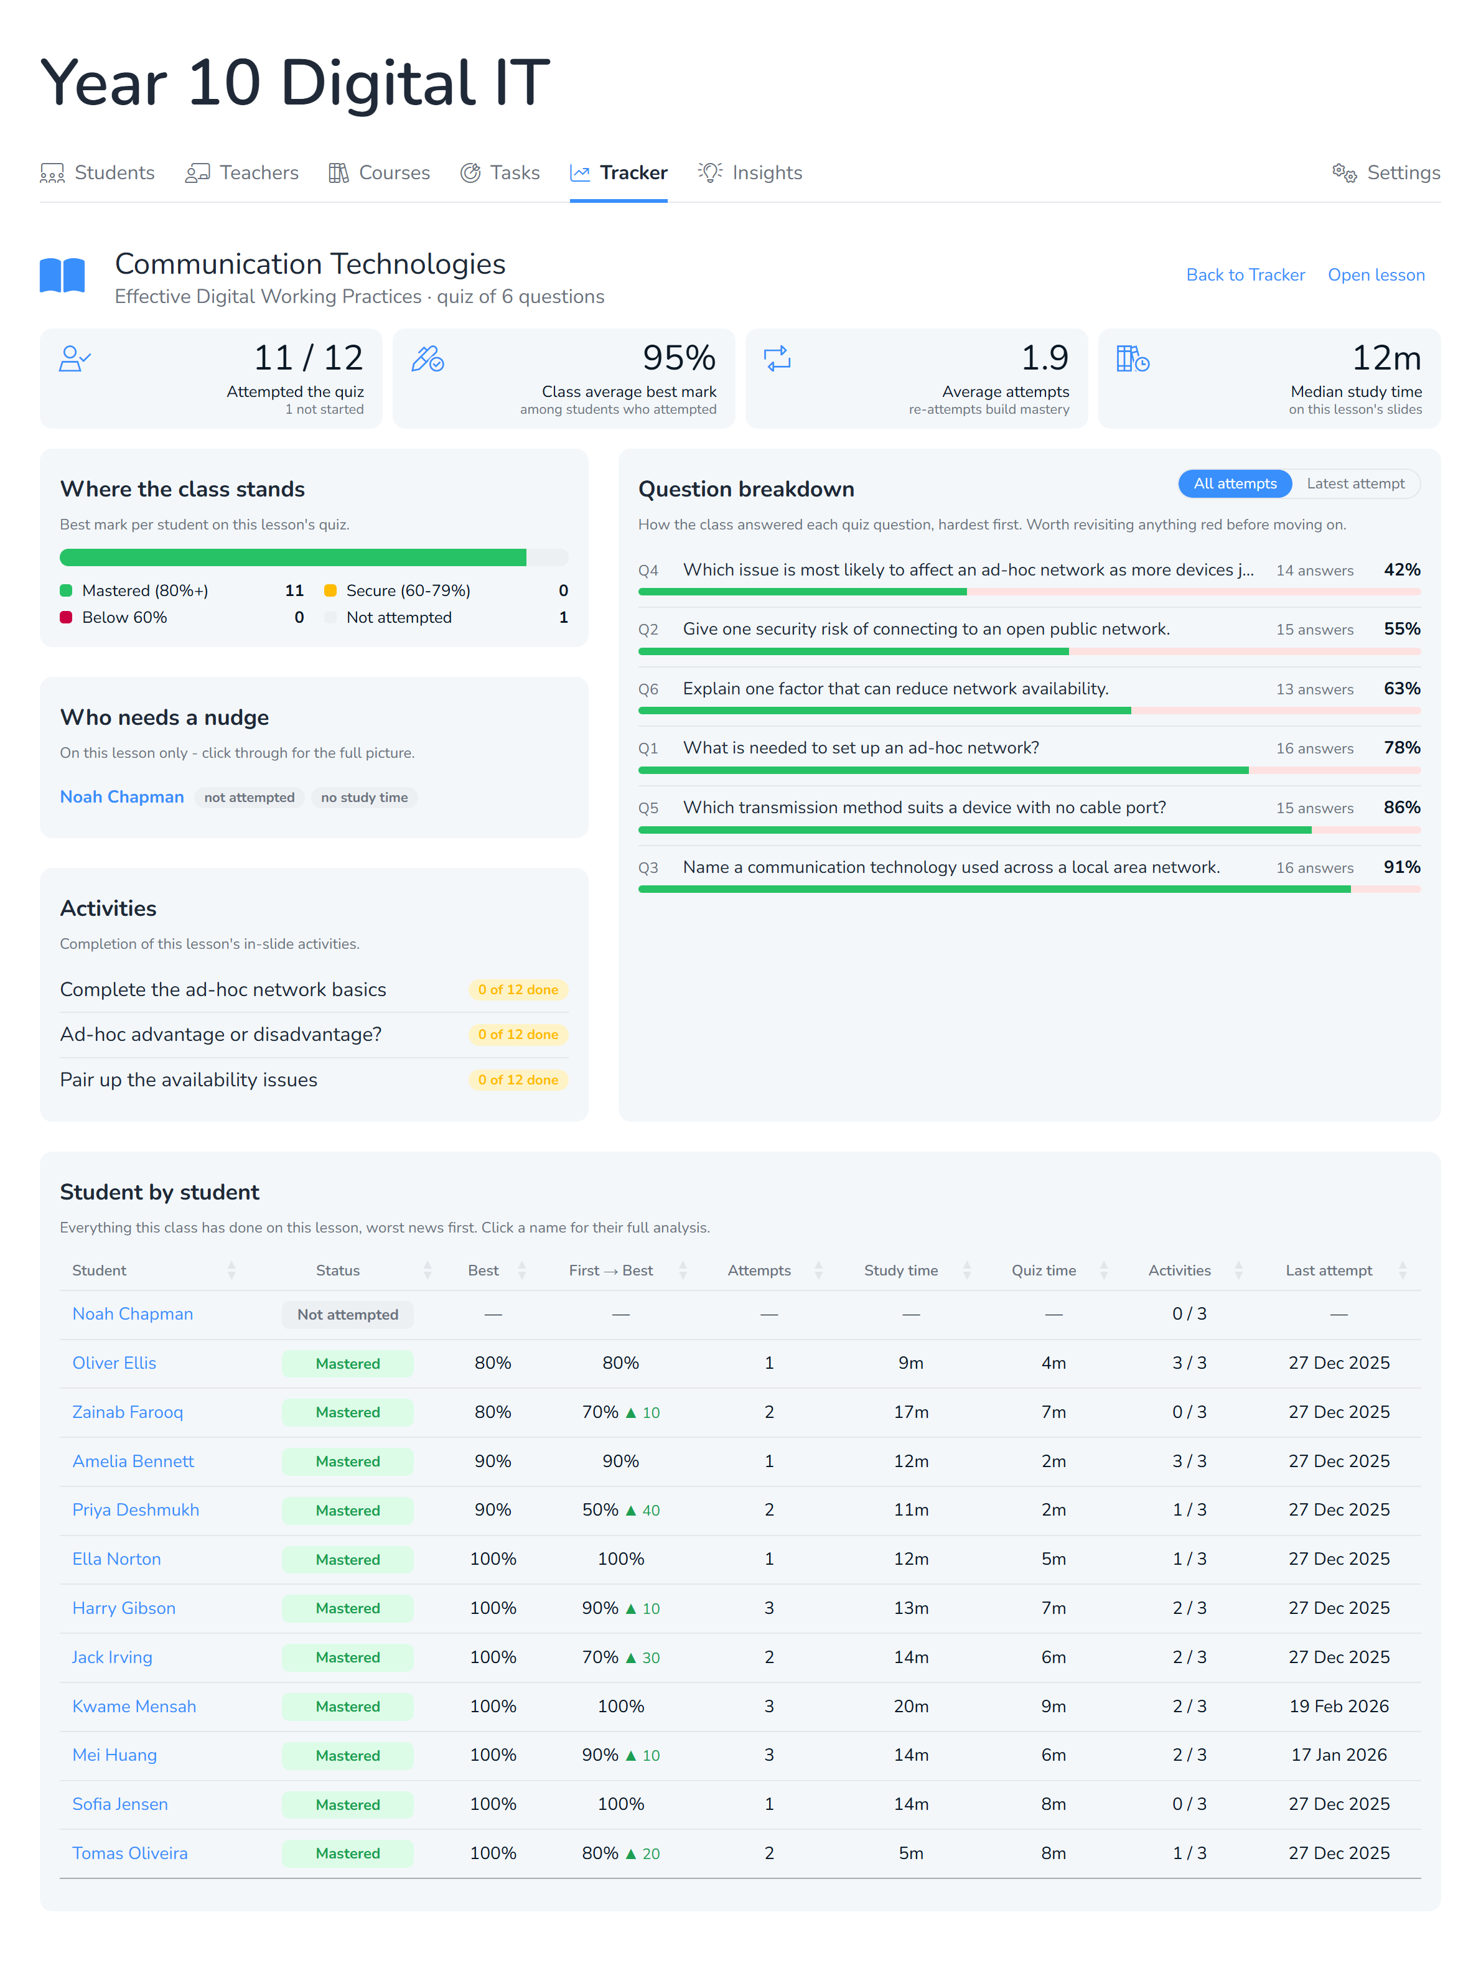Click the Insights lightbulb icon

[x=711, y=173]
